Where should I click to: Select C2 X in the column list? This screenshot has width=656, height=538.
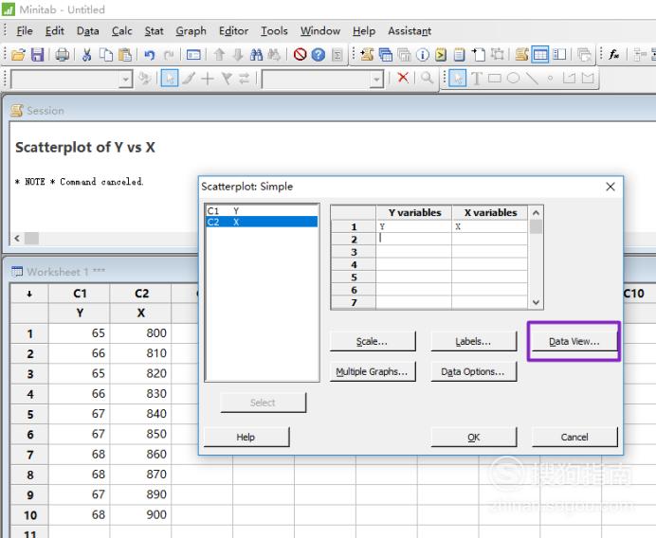point(262,222)
